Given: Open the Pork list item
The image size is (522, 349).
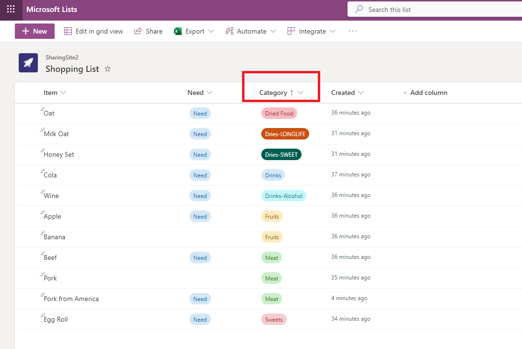Looking at the screenshot, I should (x=50, y=279).
